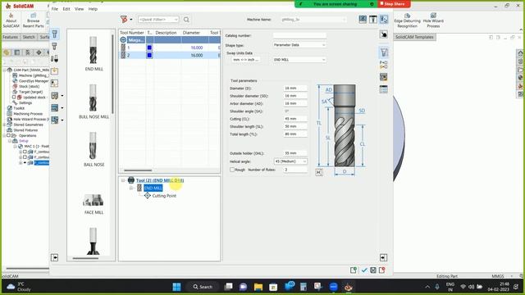The image size is (525, 295).
Task: Select Tool (2) END MILL tree node
Action: point(160,180)
